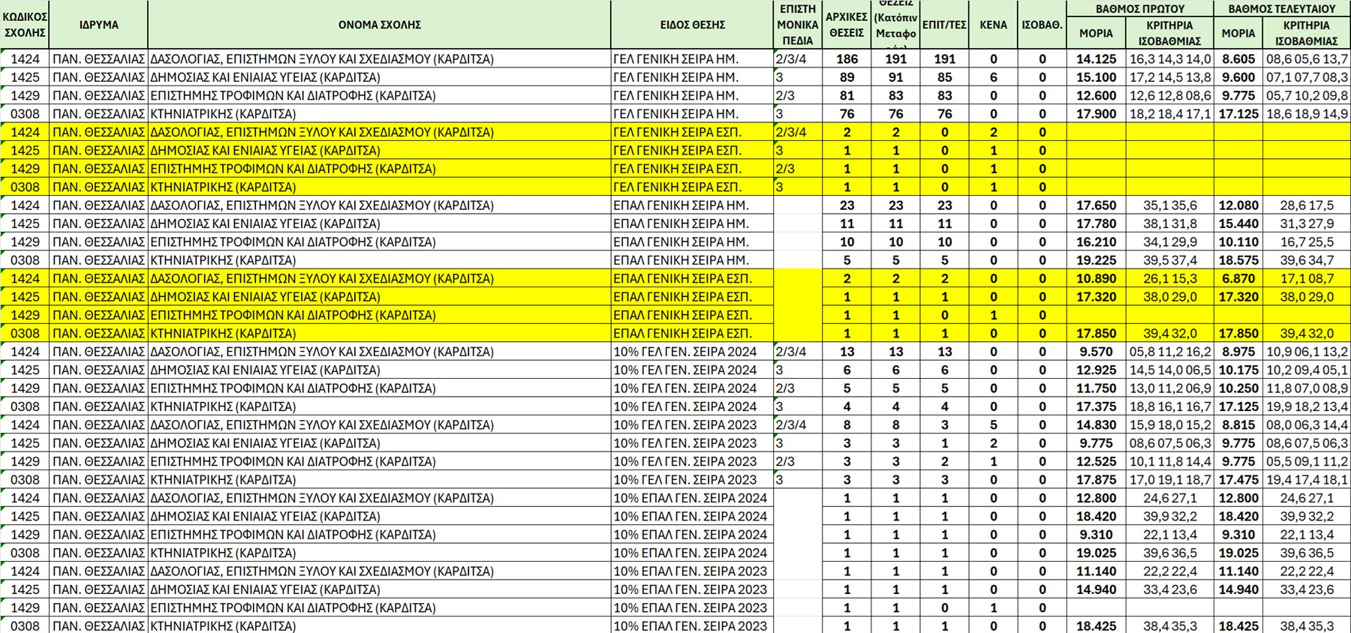Select 10% ΕΠΑΛ ΓΕΝ. ΣΕΙΡΑ 2023 for code 0308
This screenshot has height=633, width=1351.
point(692,625)
